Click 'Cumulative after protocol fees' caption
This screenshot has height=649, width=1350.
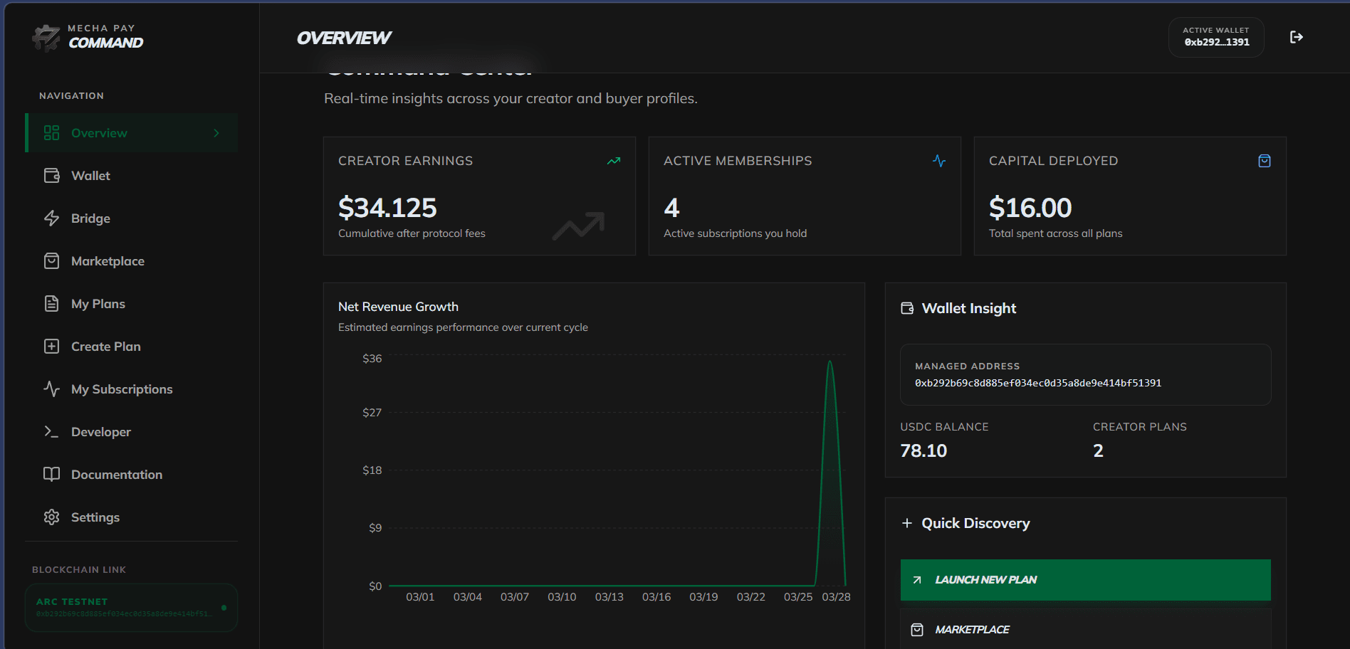[x=412, y=233]
